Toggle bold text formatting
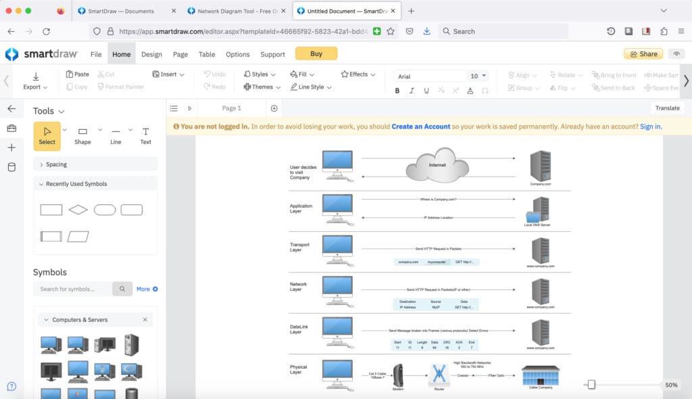Image resolution: width=692 pixels, height=399 pixels. (x=397, y=91)
